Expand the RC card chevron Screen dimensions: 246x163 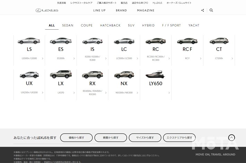pyautogui.click(x=169, y=59)
